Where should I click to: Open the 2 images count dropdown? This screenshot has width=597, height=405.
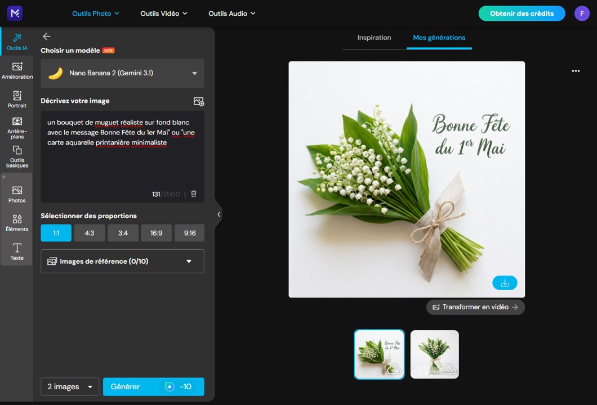coord(70,387)
